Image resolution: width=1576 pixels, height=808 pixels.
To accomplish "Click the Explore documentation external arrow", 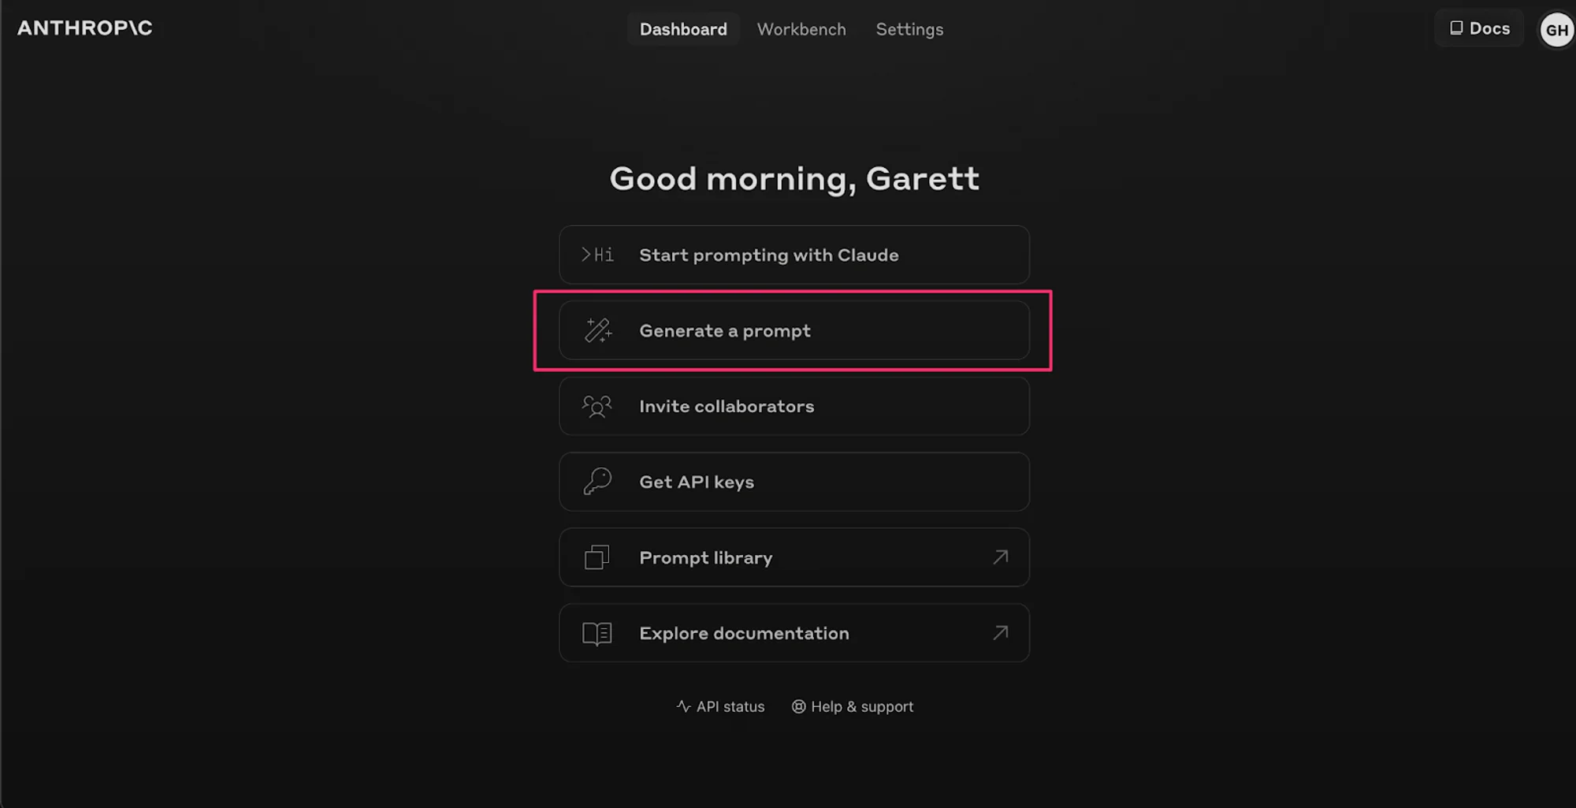I will point(1001,633).
